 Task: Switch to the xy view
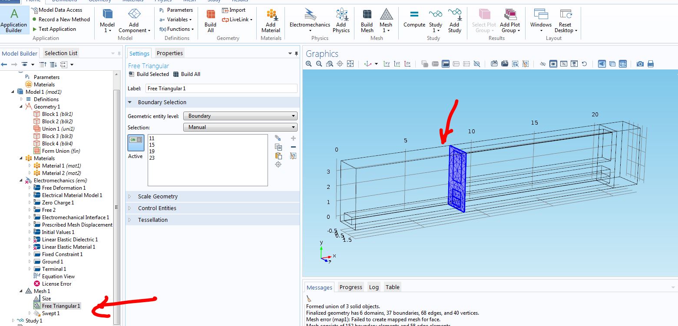(x=387, y=64)
